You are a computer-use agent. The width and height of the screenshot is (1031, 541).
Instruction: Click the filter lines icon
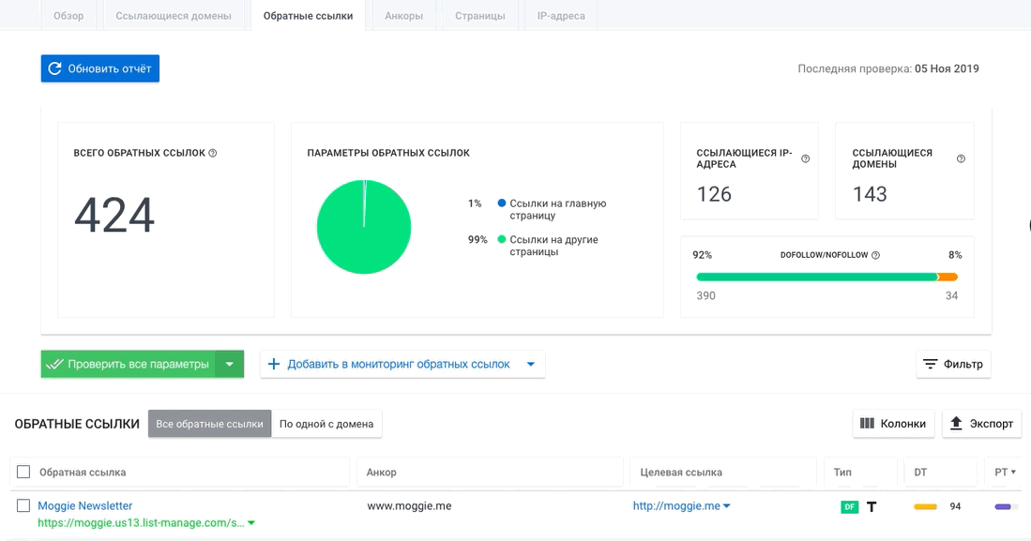pos(930,364)
